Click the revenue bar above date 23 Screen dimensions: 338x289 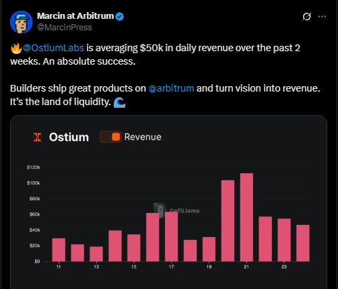point(284,240)
